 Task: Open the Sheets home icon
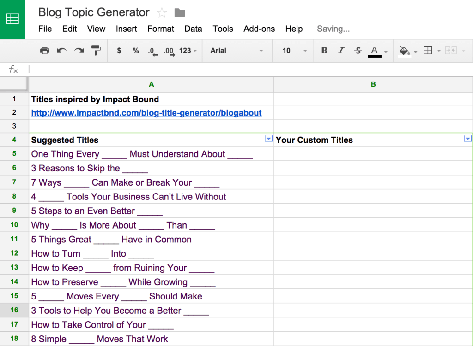click(x=12, y=19)
